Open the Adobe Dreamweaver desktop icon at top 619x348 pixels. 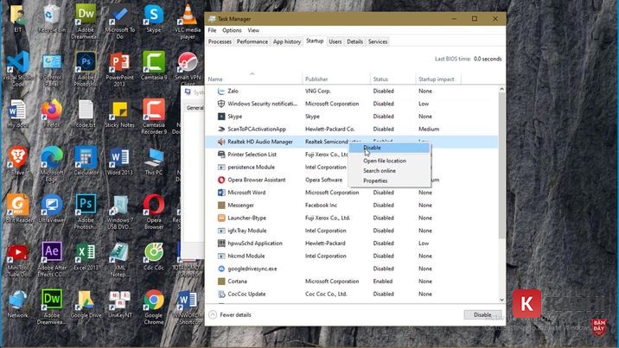click(x=86, y=21)
